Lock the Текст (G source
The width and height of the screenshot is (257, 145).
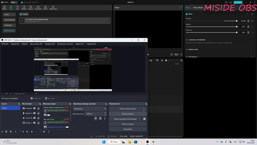(38, 118)
